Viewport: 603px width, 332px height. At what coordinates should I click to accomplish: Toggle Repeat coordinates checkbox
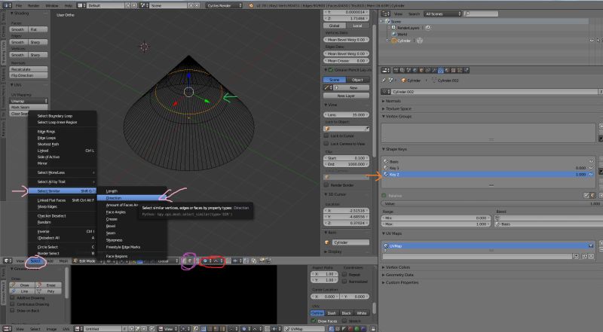(344, 274)
